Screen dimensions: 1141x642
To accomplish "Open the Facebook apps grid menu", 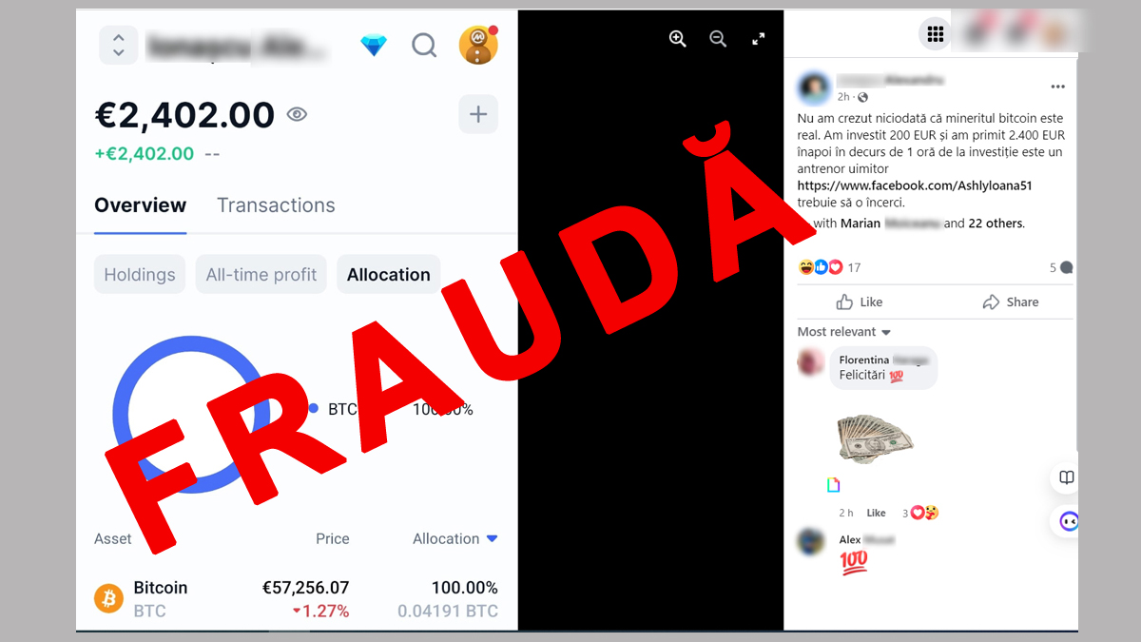I will 935,34.
